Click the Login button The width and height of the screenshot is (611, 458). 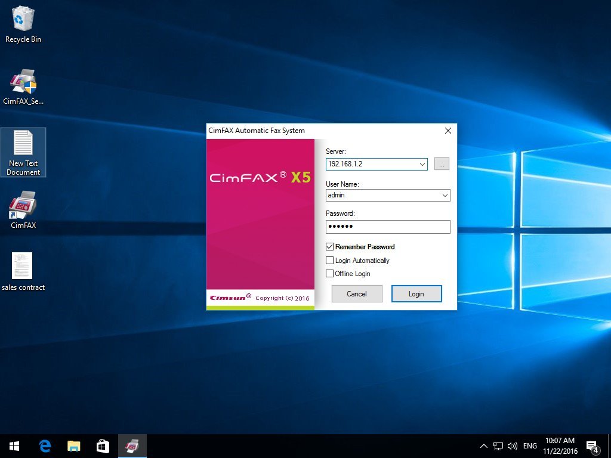point(416,293)
